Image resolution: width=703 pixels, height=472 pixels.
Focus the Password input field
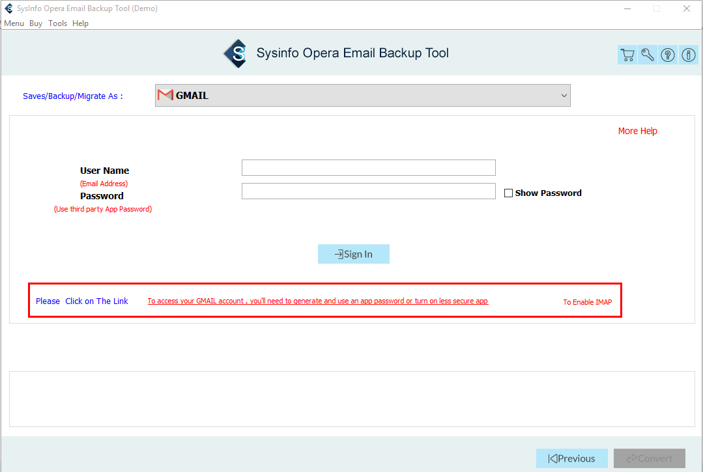pyautogui.click(x=369, y=191)
